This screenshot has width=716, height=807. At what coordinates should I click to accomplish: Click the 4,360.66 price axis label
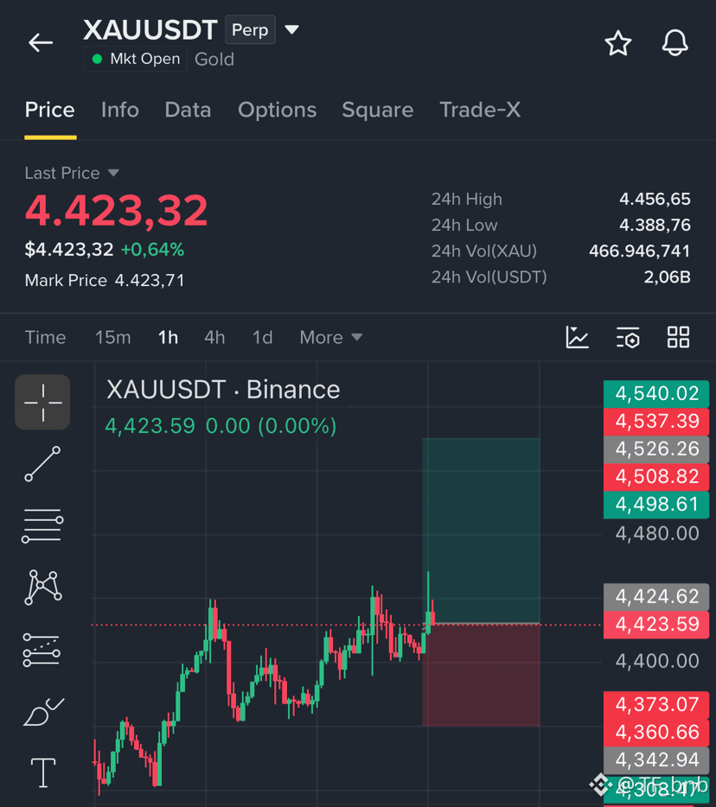click(x=656, y=733)
